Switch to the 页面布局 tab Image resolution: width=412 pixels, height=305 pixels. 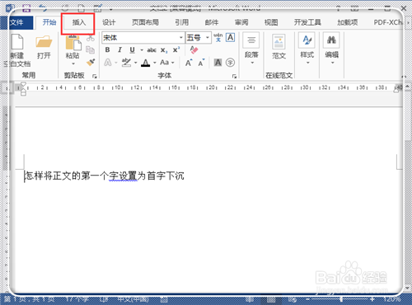[x=145, y=22]
